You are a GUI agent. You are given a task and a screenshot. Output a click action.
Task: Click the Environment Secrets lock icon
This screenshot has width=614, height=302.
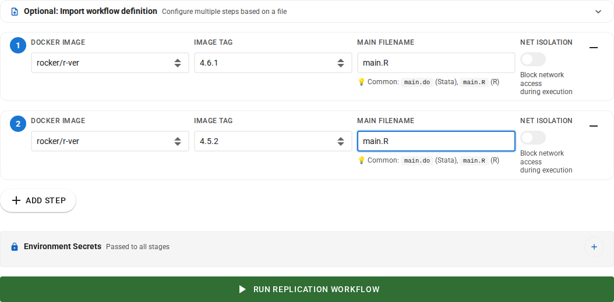click(15, 247)
